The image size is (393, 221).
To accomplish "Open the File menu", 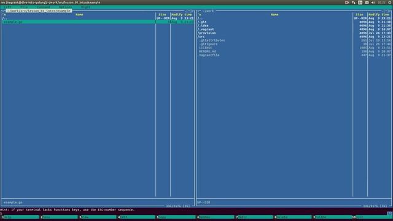I will click(24, 7).
